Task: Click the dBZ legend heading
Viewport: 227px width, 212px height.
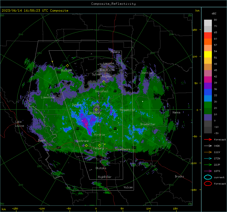Action: tap(214, 14)
